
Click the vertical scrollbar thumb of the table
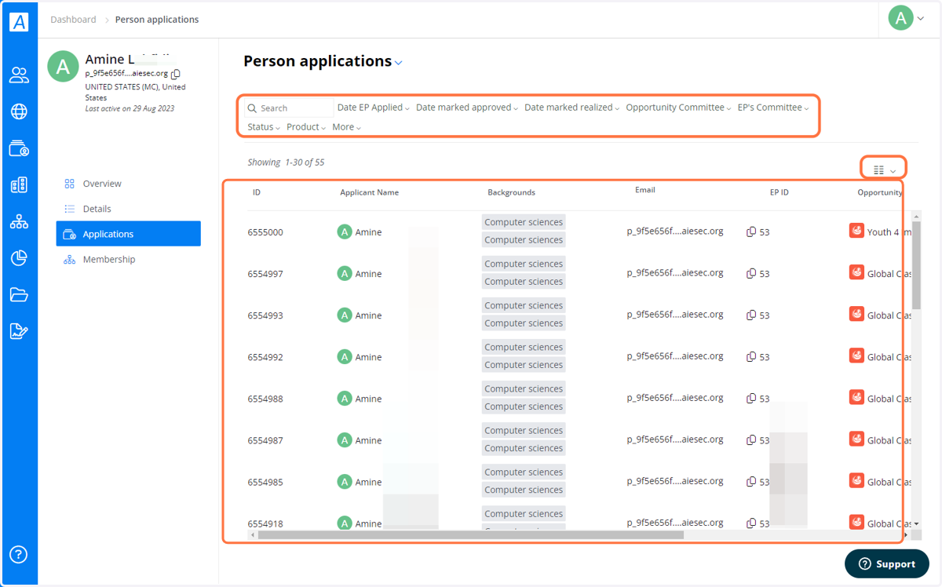click(916, 264)
